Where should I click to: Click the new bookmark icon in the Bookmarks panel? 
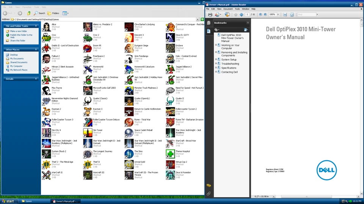coord(246,29)
